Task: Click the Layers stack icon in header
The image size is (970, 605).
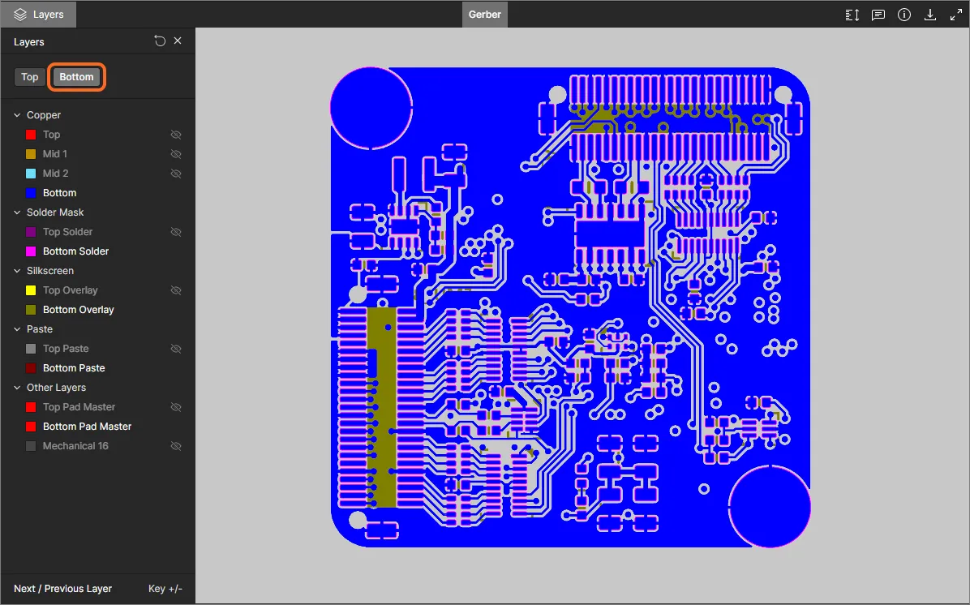Action: click(20, 15)
